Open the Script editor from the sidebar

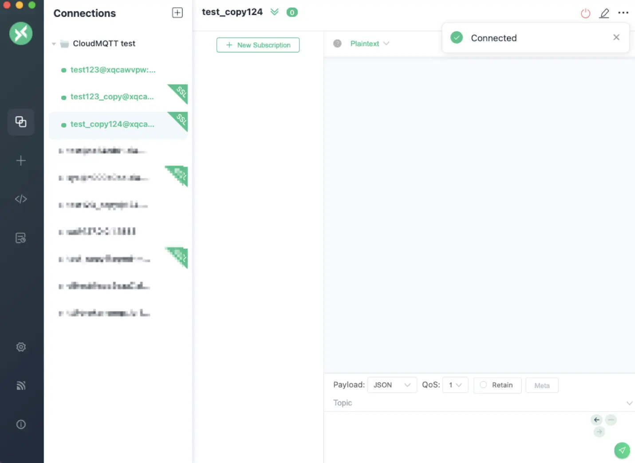coord(21,199)
